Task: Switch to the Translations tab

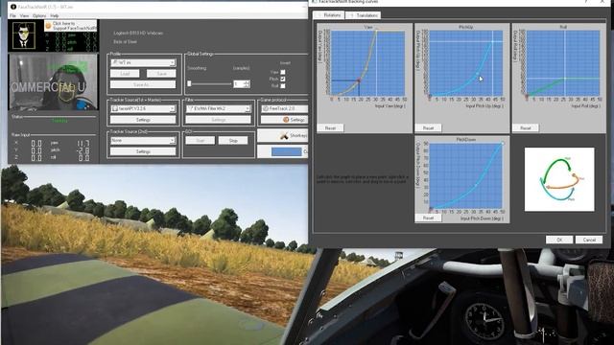Action: (364, 15)
